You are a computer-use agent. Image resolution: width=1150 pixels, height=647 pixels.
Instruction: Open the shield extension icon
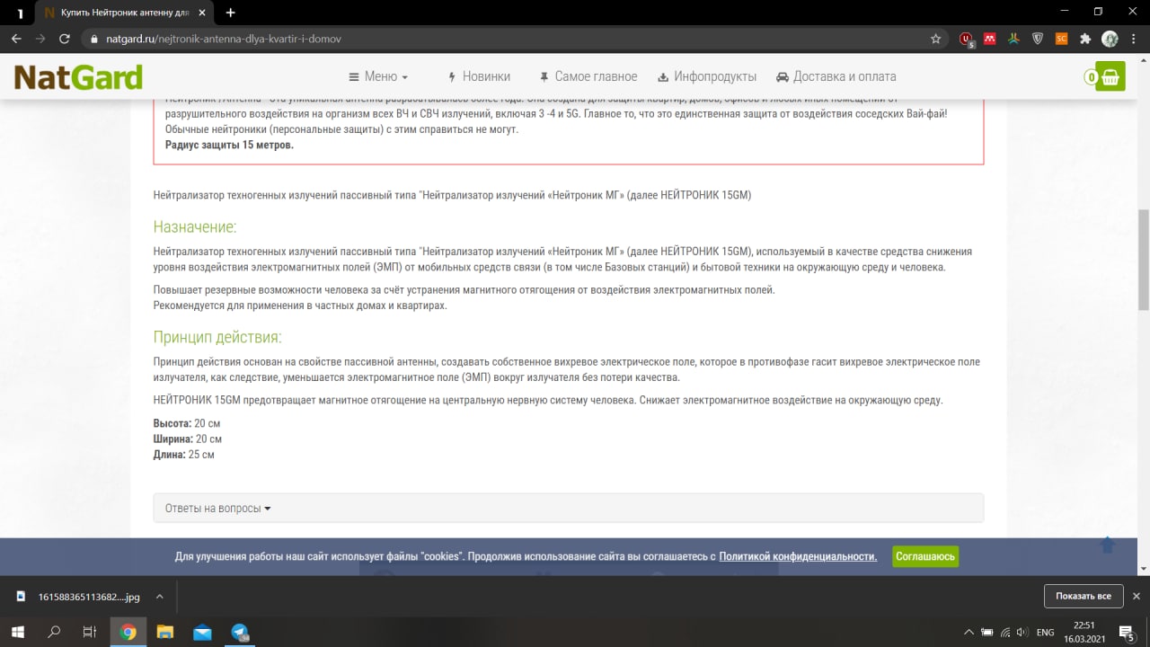[1038, 39]
